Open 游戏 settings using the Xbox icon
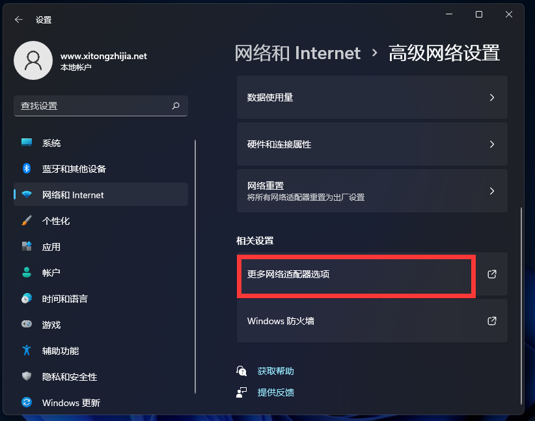535x421 pixels. pyautogui.click(x=26, y=325)
